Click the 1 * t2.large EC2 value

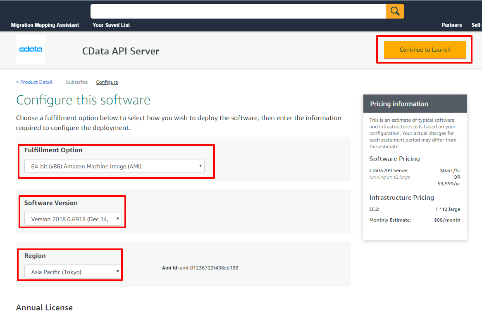click(448, 209)
